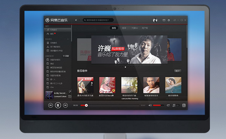Screen dimensions: 226x139
Task: Expand full player from In My Secret song
Action: [70, 92]
